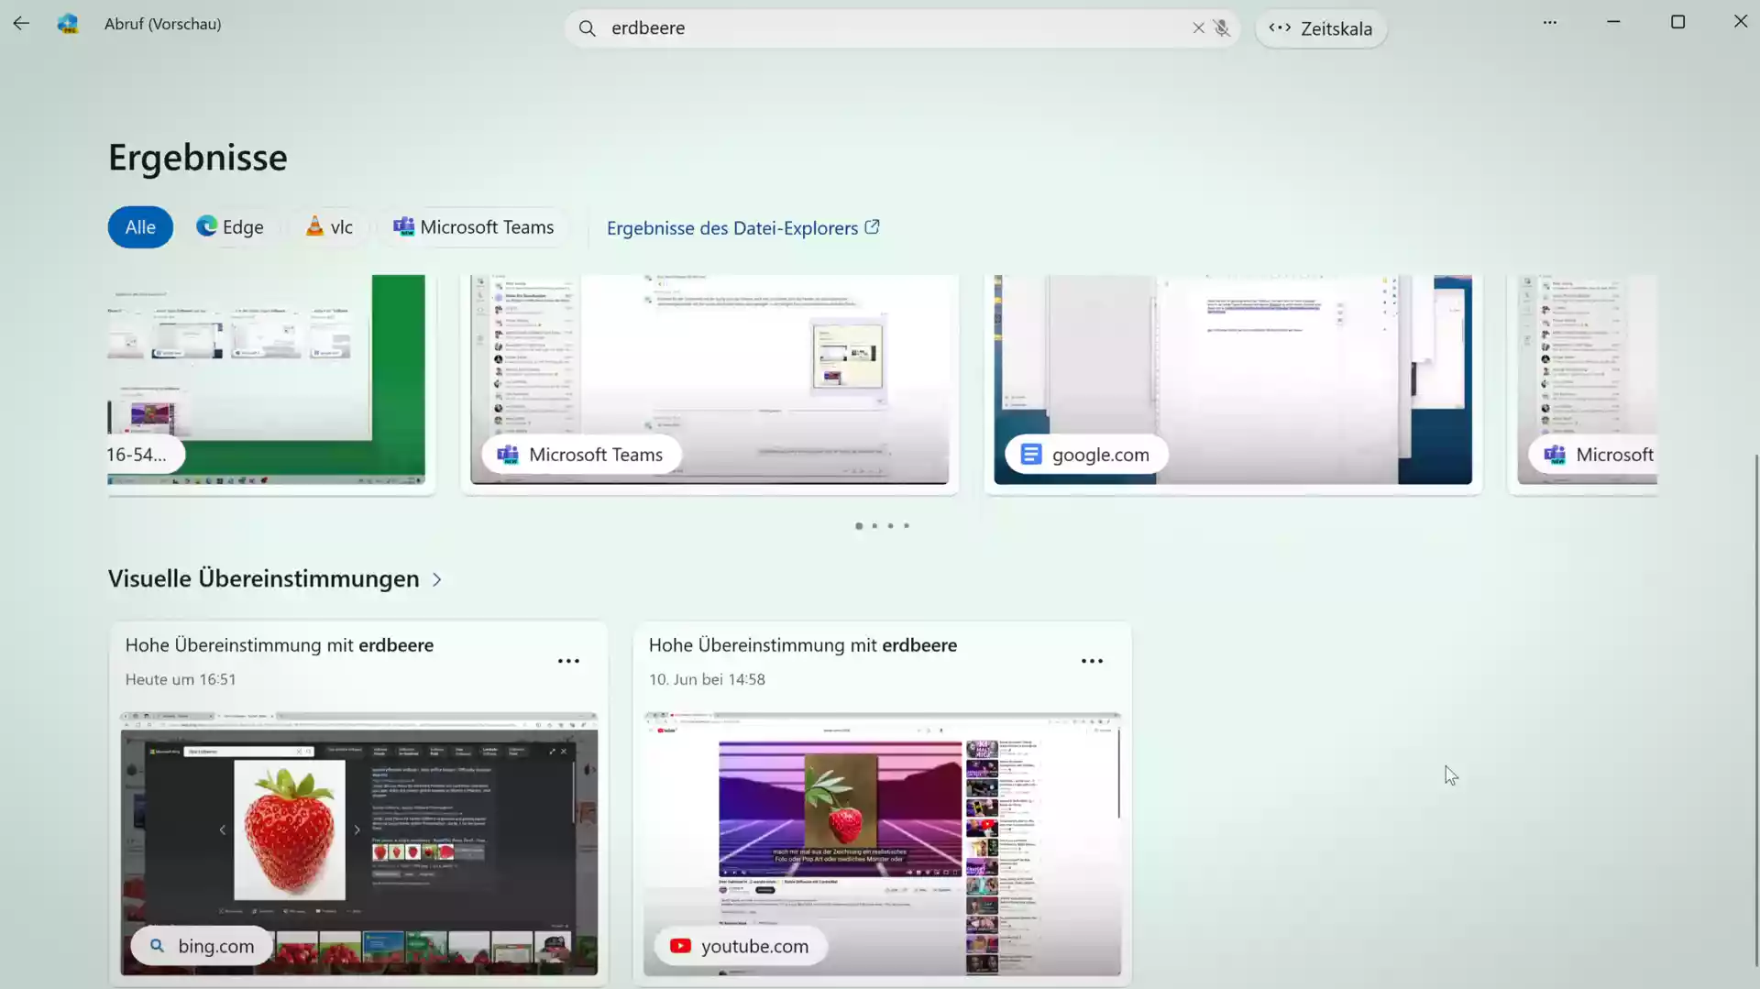This screenshot has height=989, width=1760.
Task: Click the vertical scrollbar of results
Action: pyautogui.click(x=1755, y=710)
